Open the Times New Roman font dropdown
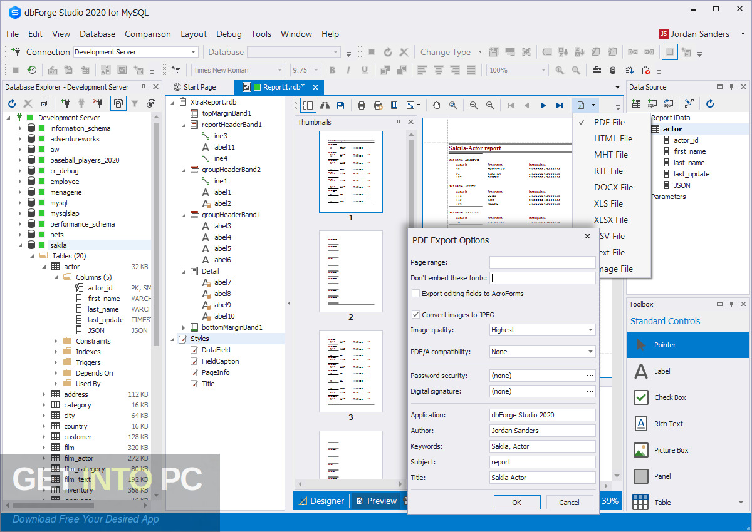 tap(279, 70)
